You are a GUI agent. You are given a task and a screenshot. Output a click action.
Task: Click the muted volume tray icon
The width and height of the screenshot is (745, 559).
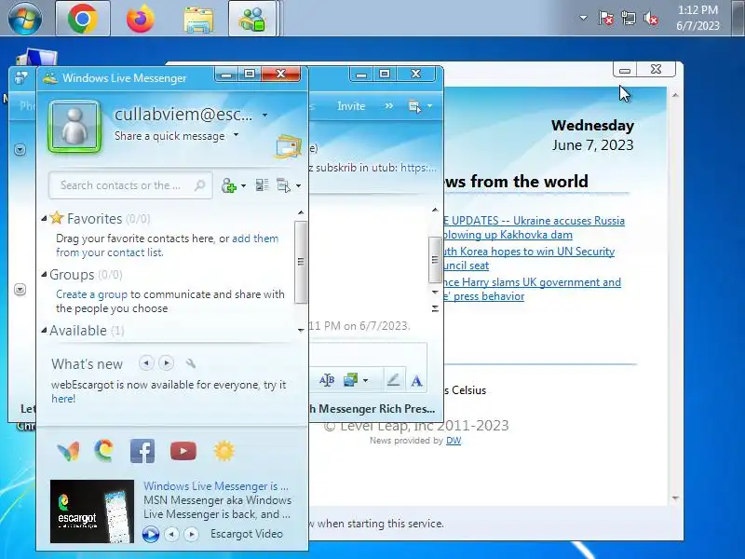[650, 19]
